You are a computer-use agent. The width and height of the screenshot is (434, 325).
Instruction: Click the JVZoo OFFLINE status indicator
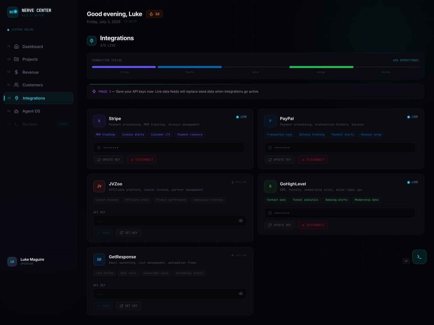click(x=239, y=182)
